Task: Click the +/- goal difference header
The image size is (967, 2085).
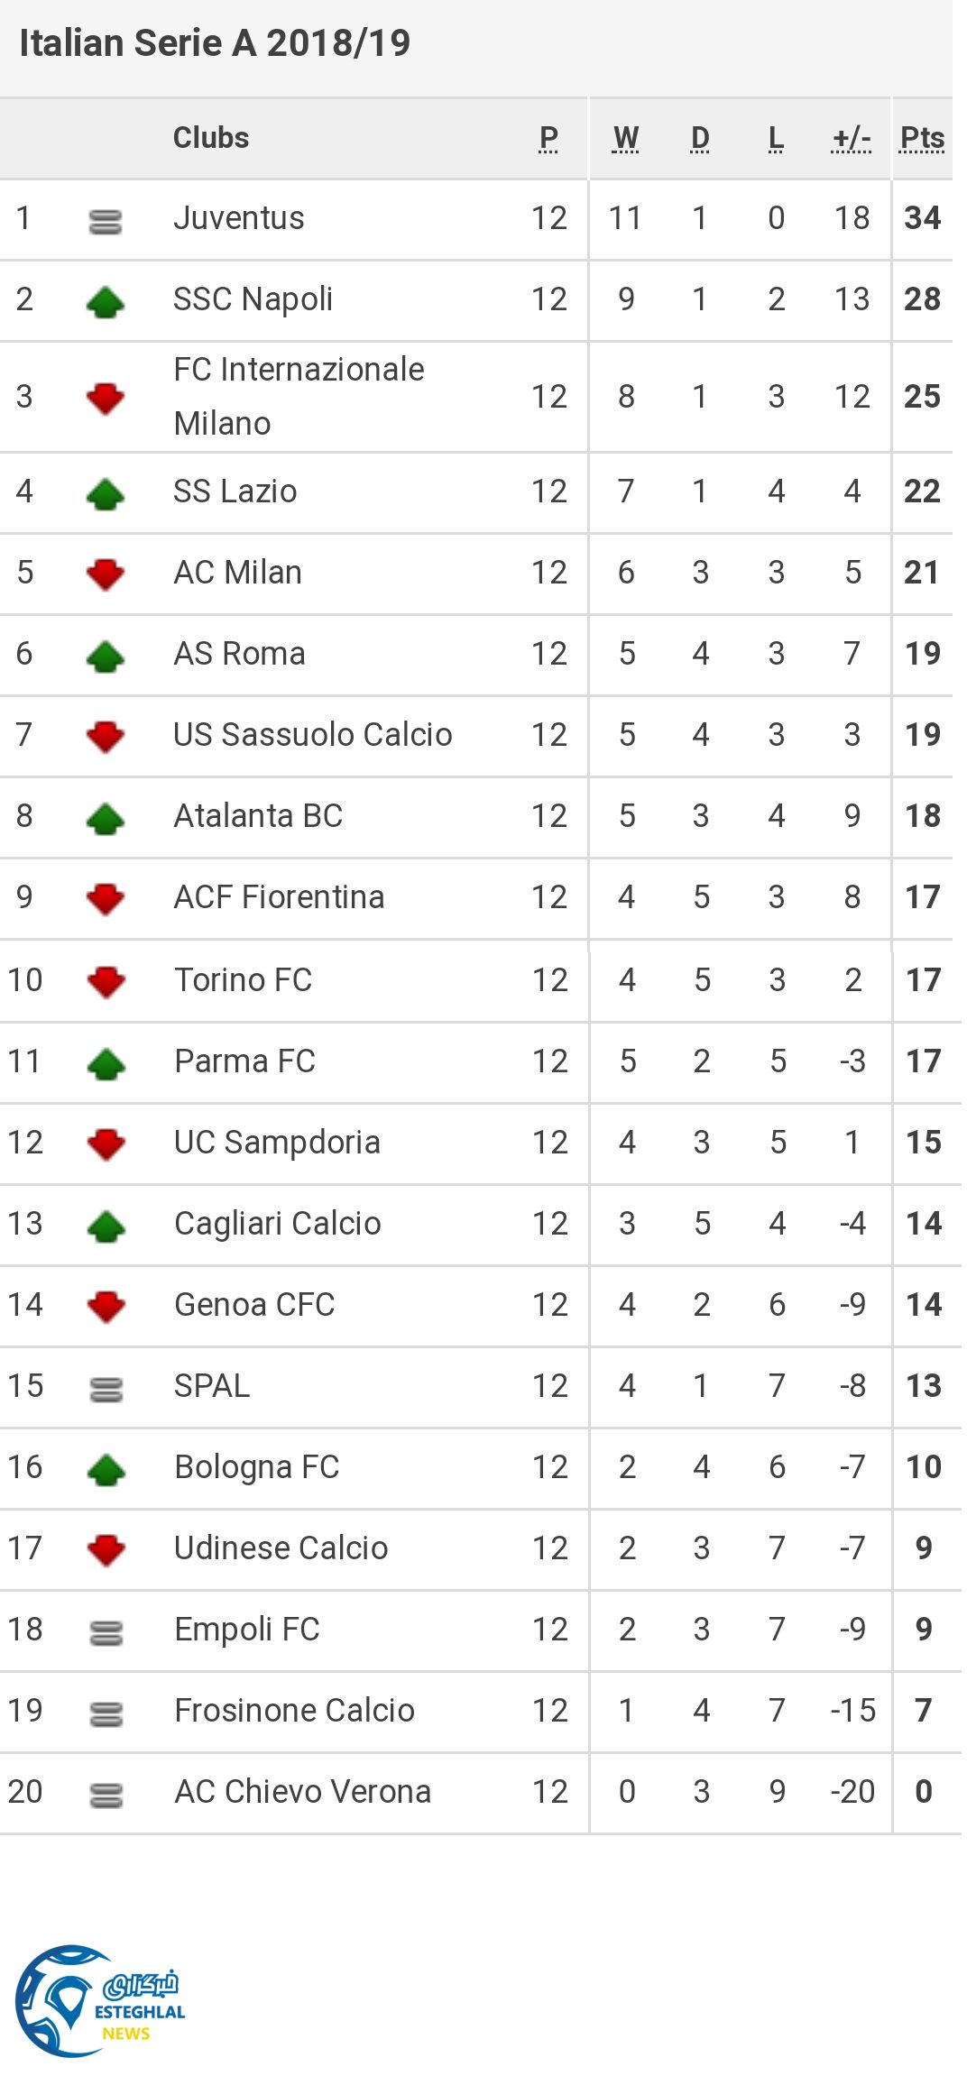Action: click(852, 138)
